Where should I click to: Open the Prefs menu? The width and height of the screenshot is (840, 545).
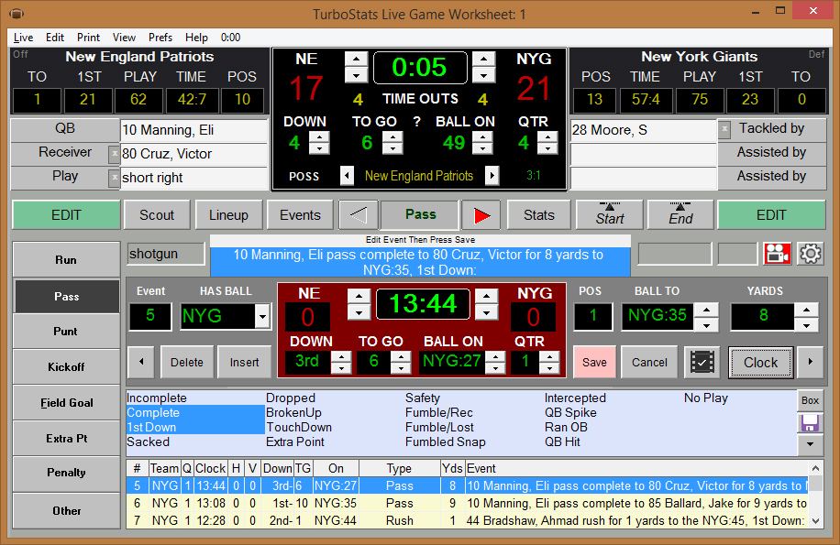160,38
